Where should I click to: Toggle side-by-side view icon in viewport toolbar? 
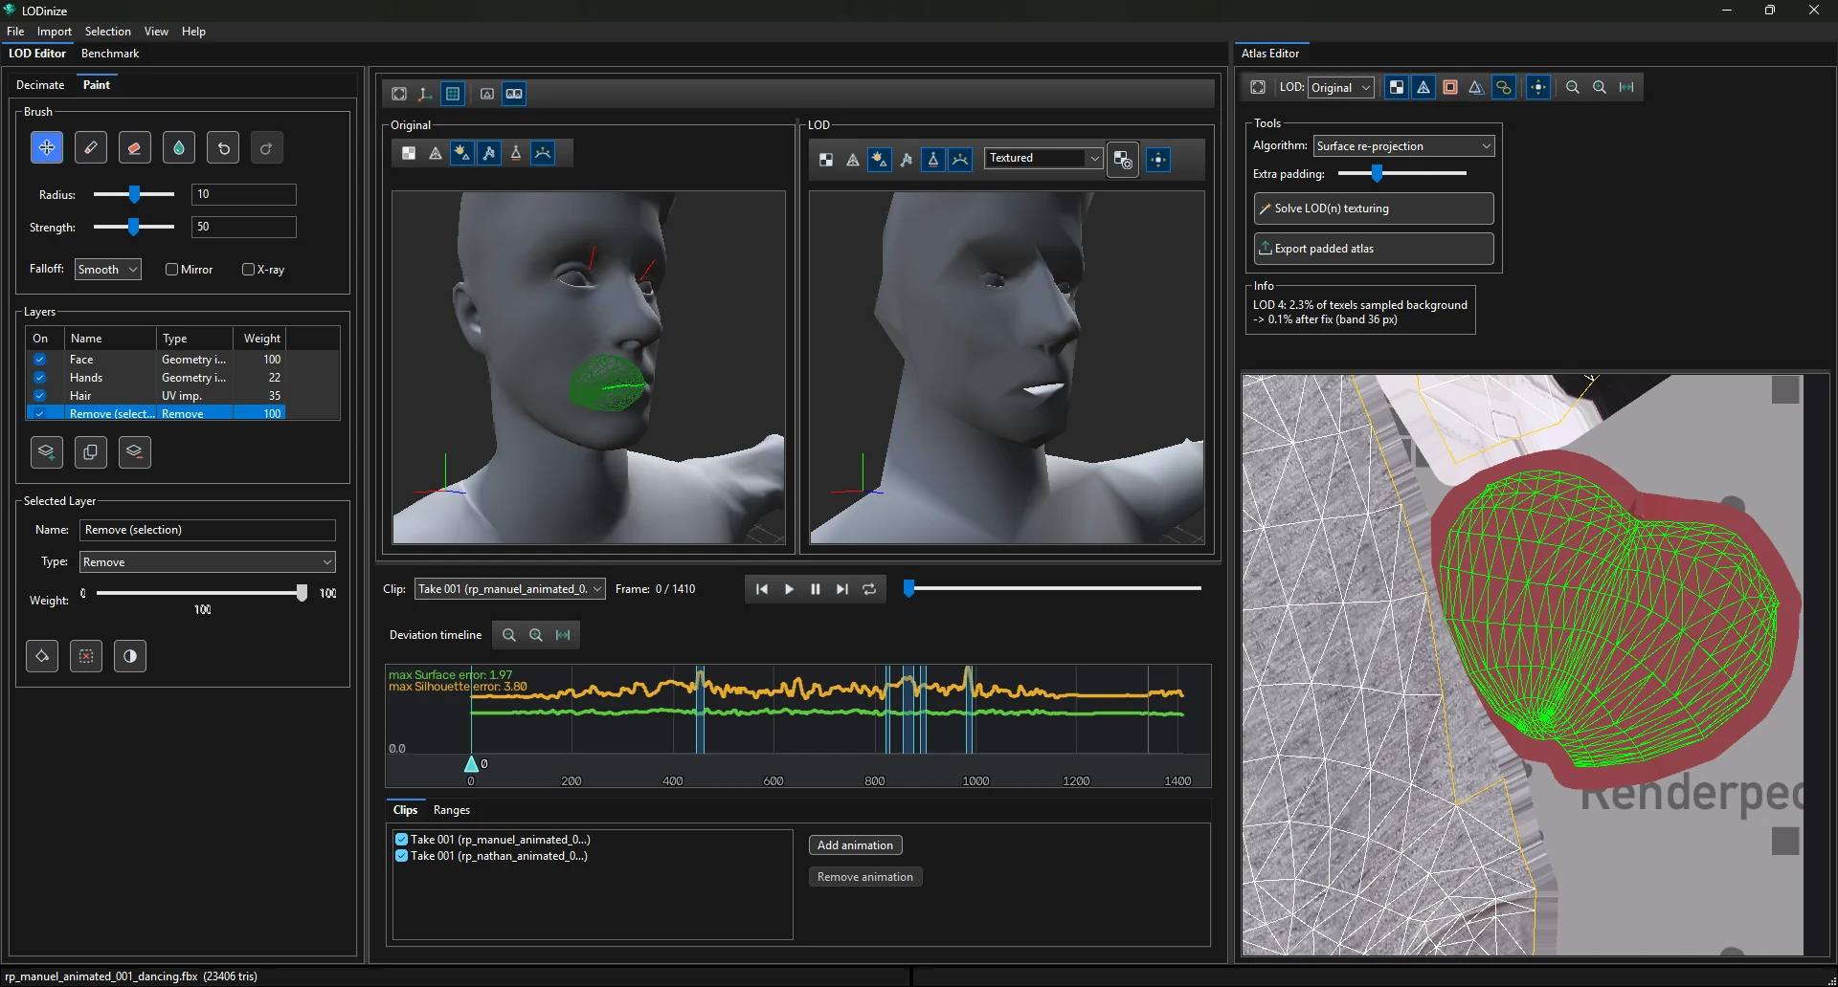point(514,94)
